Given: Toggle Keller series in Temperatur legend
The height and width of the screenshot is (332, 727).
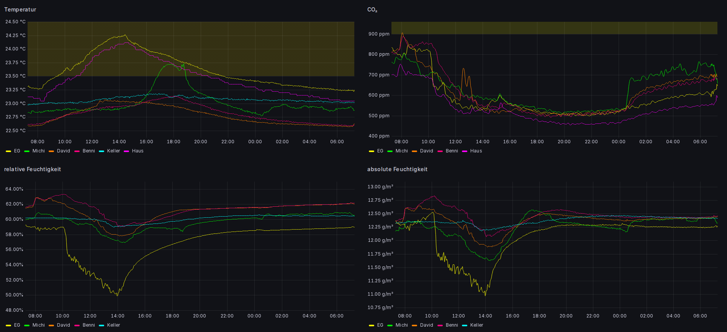Looking at the screenshot, I should 113,151.
